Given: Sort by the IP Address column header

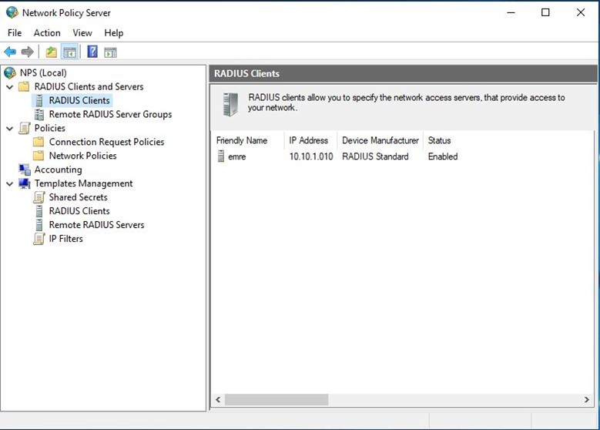Looking at the screenshot, I should [x=310, y=140].
